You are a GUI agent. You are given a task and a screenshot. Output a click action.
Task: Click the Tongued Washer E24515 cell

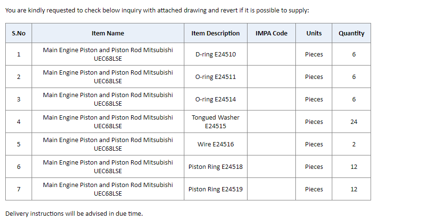point(215,122)
